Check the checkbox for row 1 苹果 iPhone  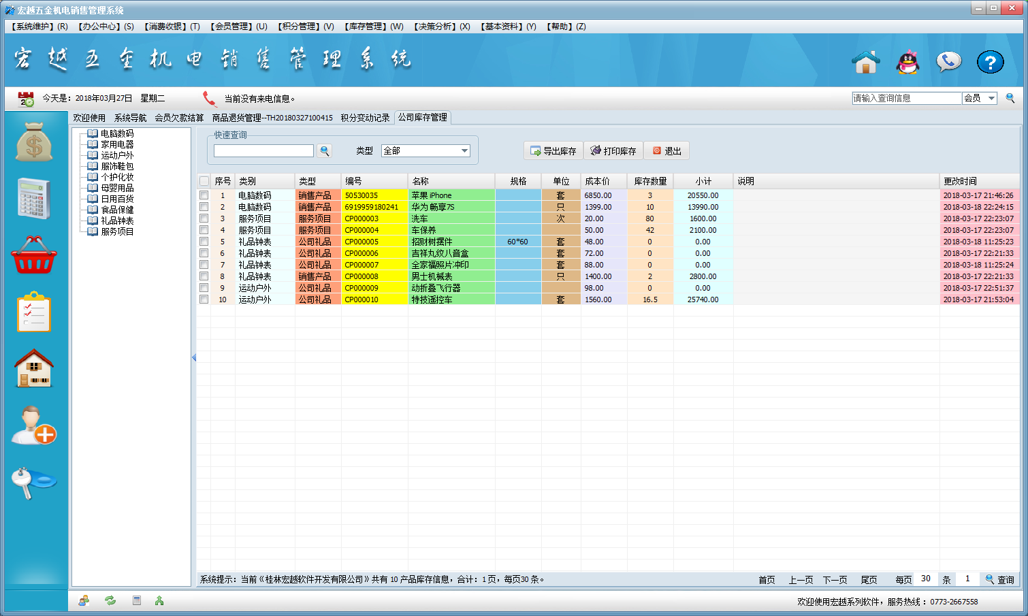204,195
